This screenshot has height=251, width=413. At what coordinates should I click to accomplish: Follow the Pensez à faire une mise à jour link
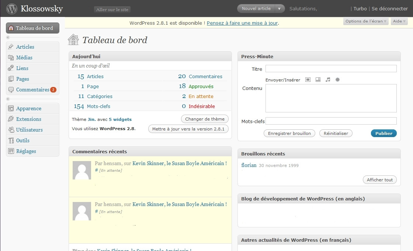(242, 23)
